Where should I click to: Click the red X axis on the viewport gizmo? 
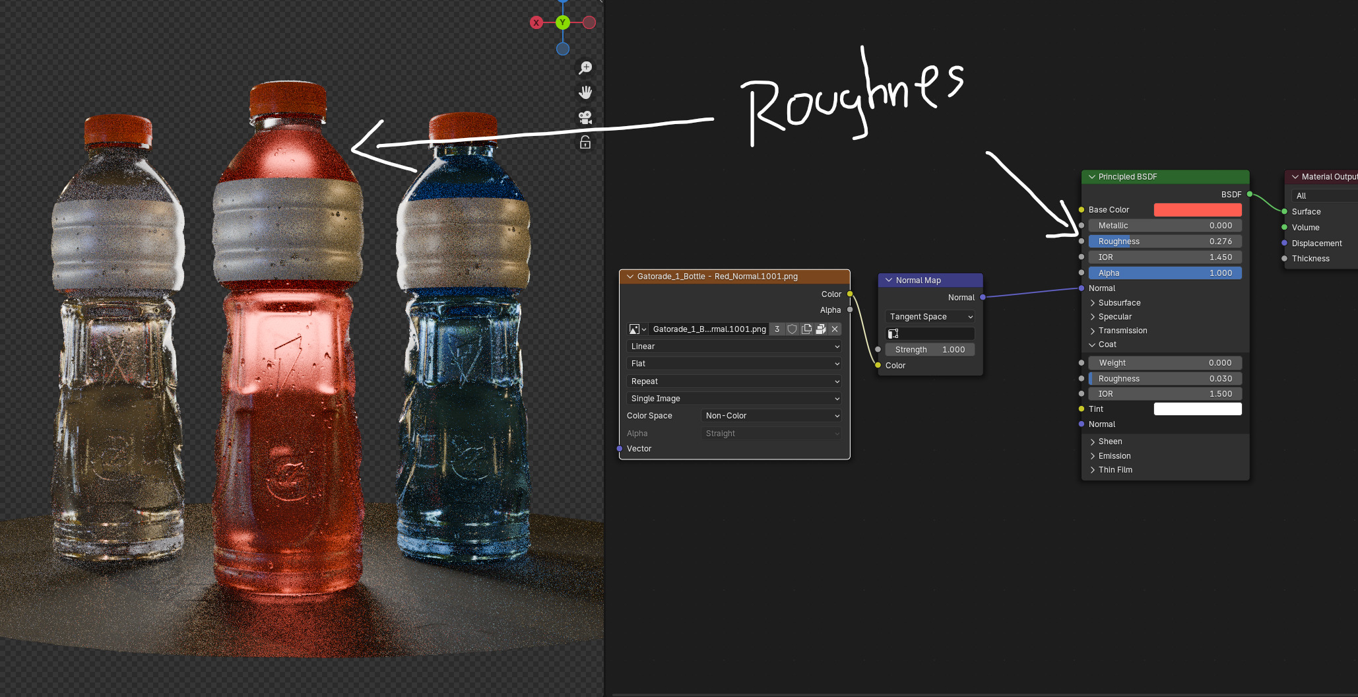point(536,22)
